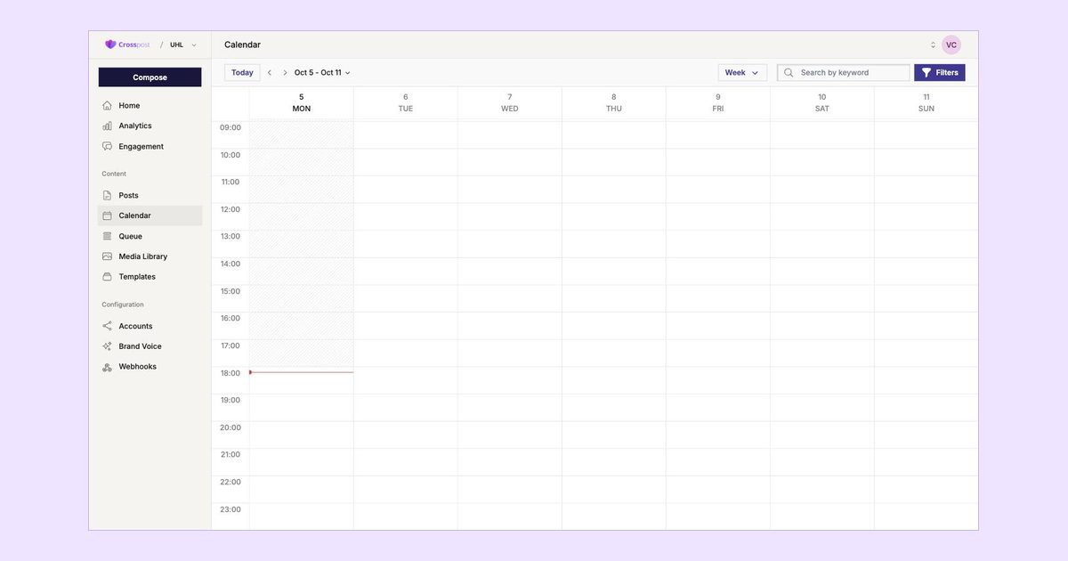Image resolution: width=1068 pixels, height=561 pixels.
Task: Open the Home menu item
Action: pyautogui.click(x=150, y=105)
